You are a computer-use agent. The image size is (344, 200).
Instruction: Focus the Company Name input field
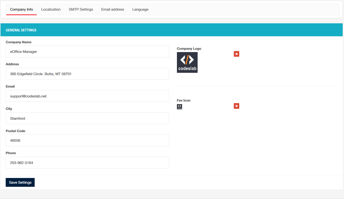point(87,52)
